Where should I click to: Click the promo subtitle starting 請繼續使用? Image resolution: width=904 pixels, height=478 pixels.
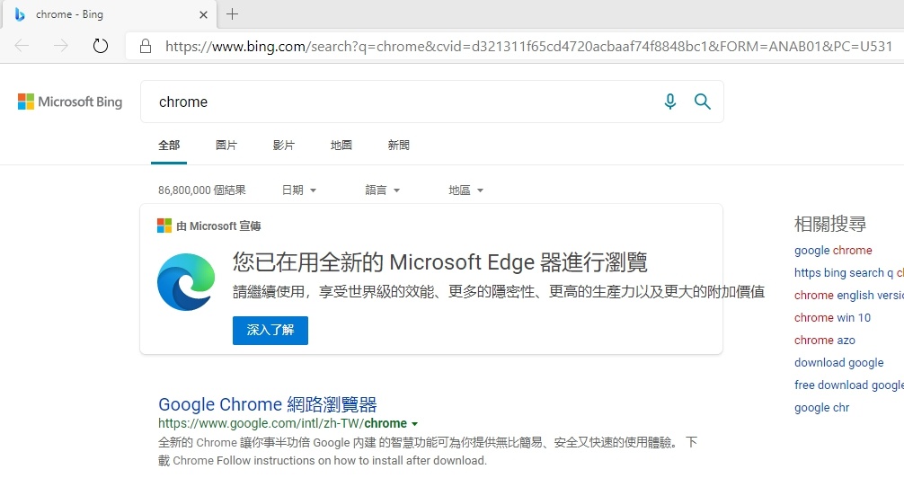(499, 292)
